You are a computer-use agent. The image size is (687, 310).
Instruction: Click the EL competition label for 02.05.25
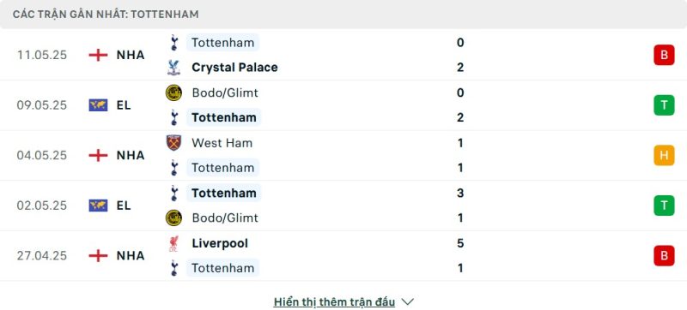point(124,206)
